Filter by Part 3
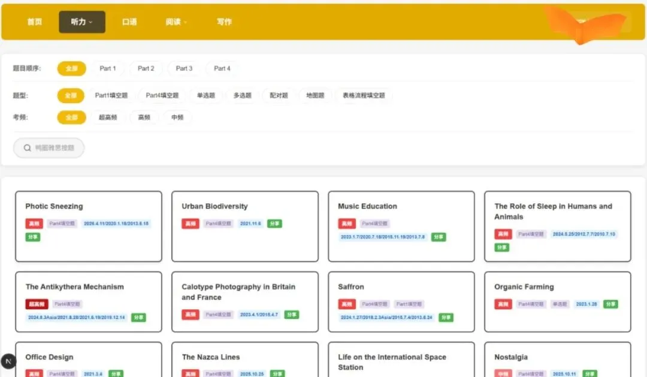This screenshot has width=647, height=377. (x=184, y=68)
